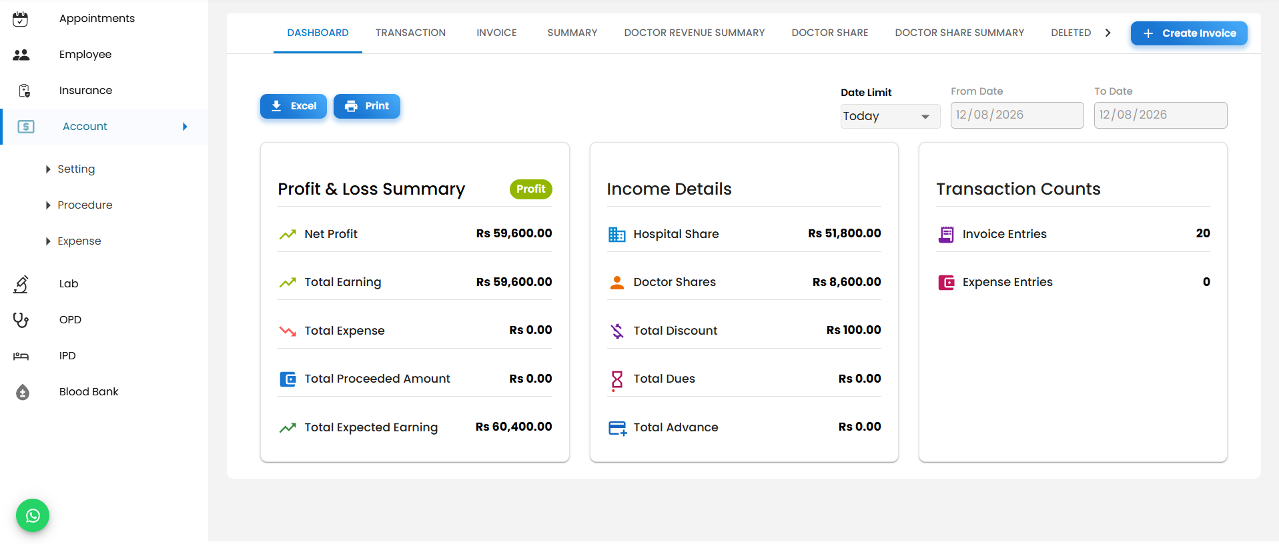1279x544 pixels.
Task: Open Blood Bank in the sidebar
Action: [89, 392]
